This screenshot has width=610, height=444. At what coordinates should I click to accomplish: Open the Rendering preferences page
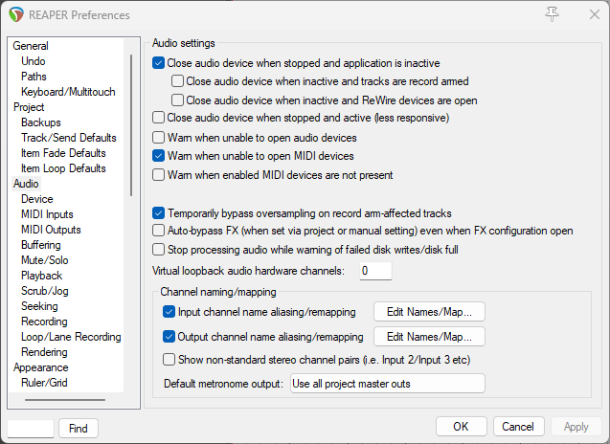[x=44, y=352]
